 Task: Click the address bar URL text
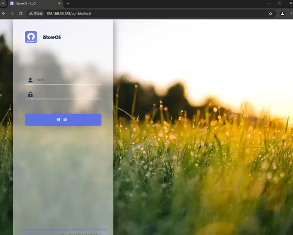tap(68, 14)
